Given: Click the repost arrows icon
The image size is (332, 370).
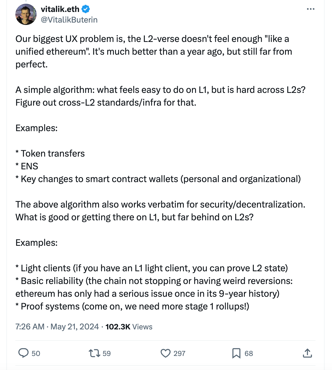Looking at the screenshot, I should [94, 353].
